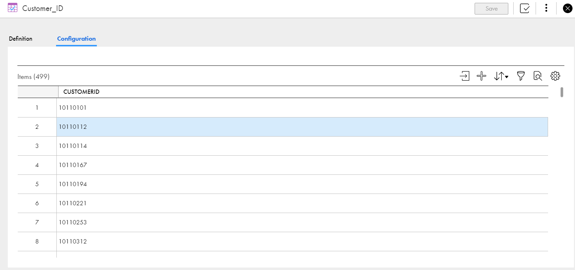
Task: Select the Configuration tab
Action: (76, 39)
